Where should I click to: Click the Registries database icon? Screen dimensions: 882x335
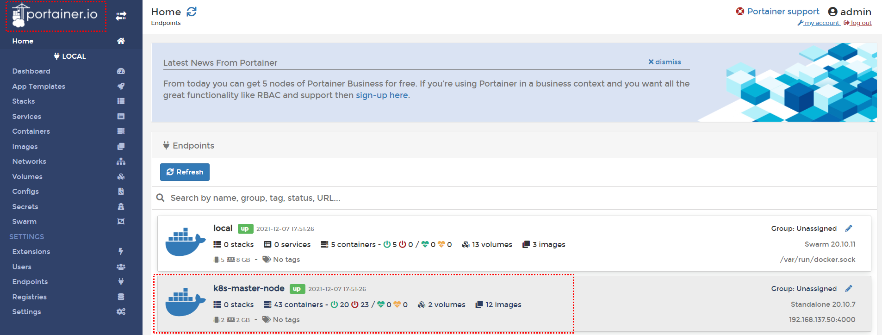pos(121,297)
